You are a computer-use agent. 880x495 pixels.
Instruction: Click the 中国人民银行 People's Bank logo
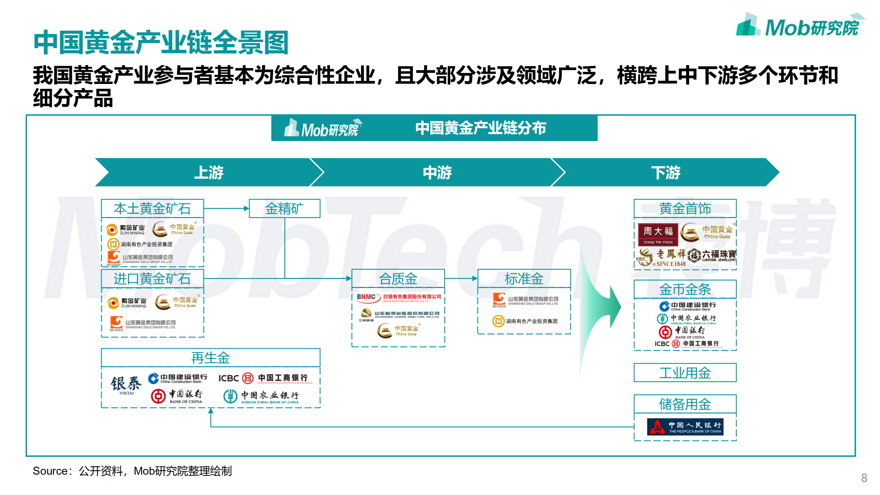click(685, 427)
